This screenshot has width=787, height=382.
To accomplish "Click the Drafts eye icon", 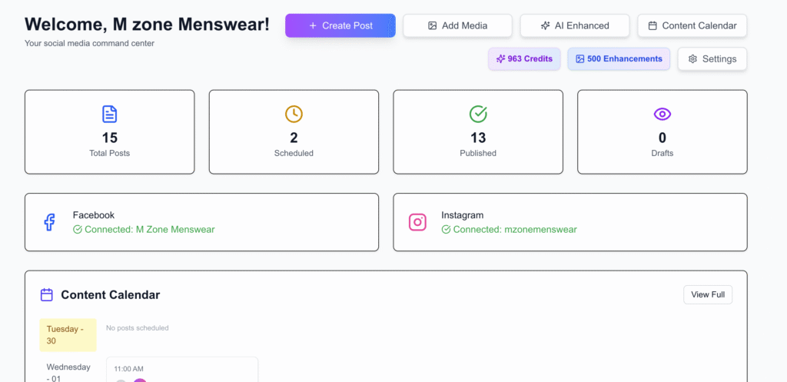I will pos(662,114).
